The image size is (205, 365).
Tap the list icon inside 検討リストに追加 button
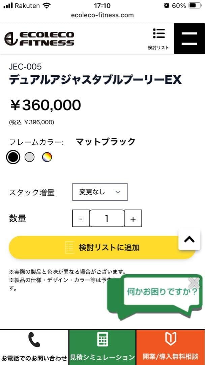tap(70, 247)
